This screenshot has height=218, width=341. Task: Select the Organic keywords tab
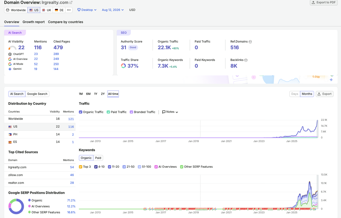click(x=86, y=158)
